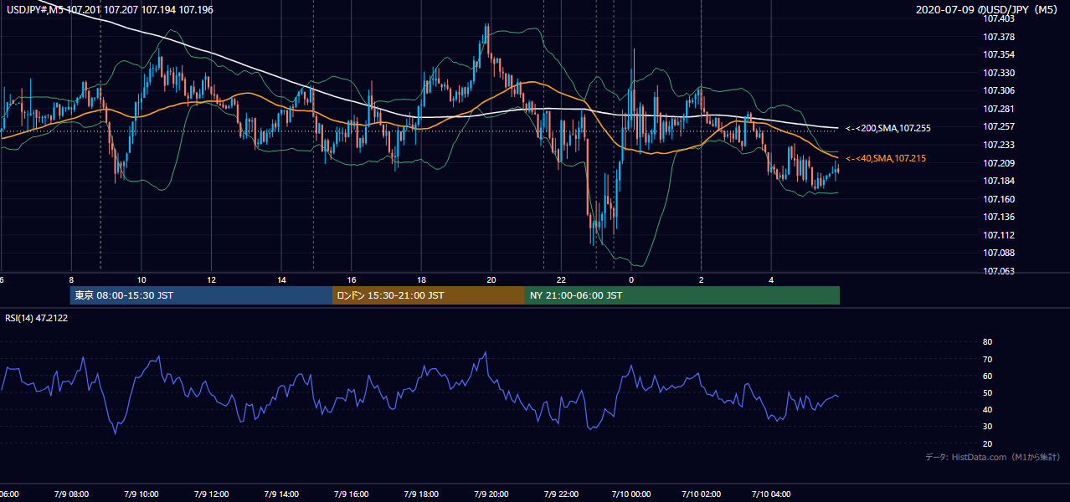
Task: Click the 7/10 04:00 date label
Action: [772, 494]
